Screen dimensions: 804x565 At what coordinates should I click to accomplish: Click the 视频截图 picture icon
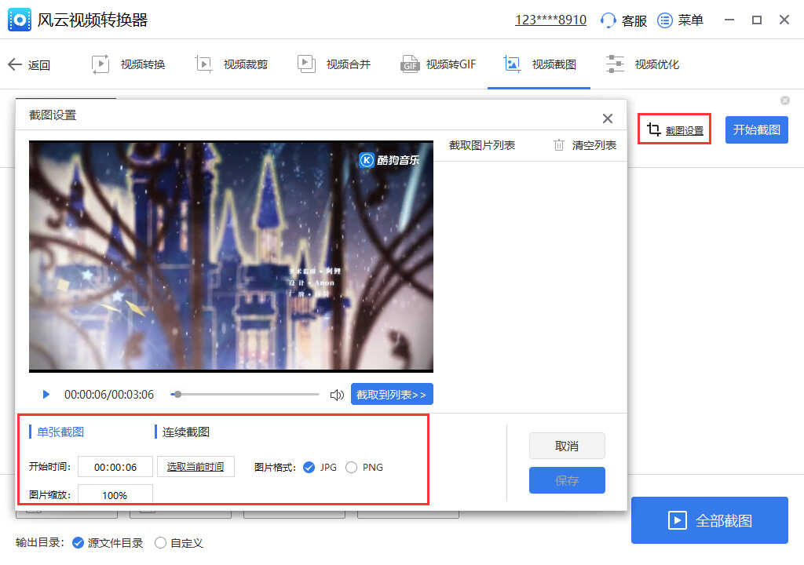coord(512,64)
